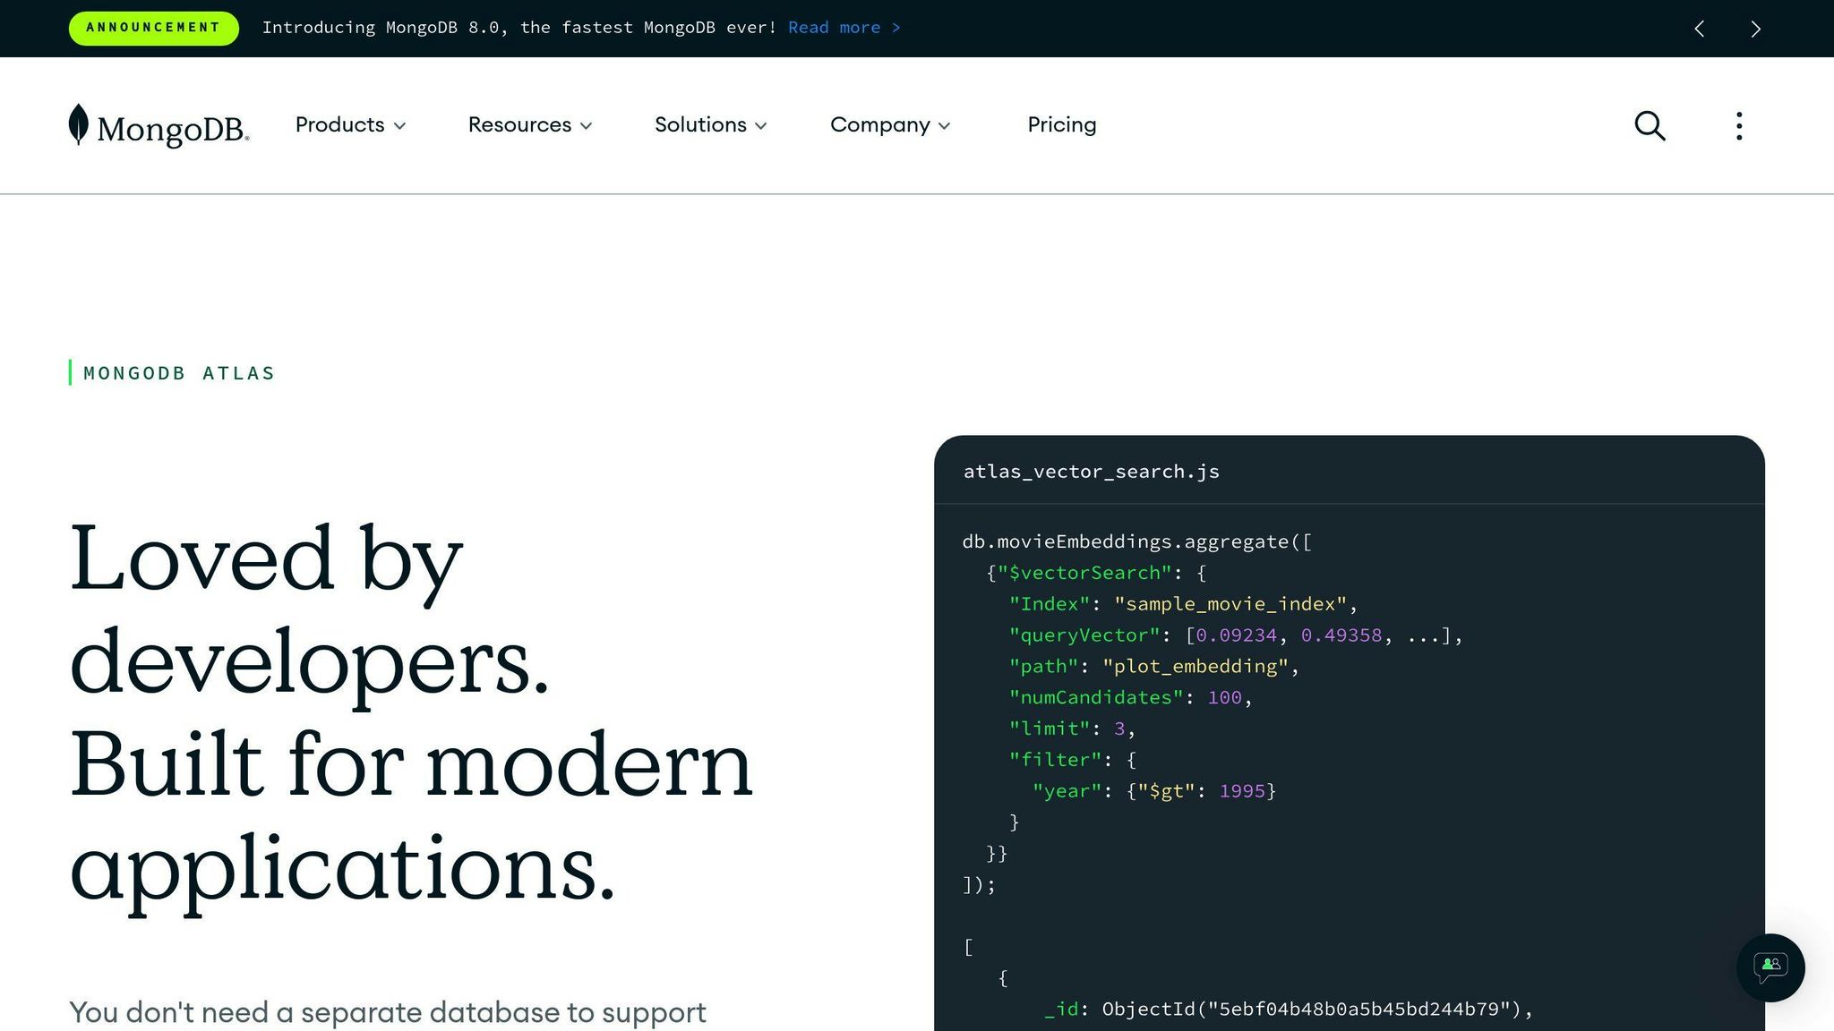Expand the Products dropdown

(x=350, y=125)
